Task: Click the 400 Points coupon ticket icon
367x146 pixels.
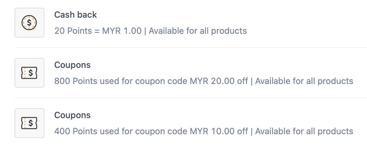Action: click(29, 123)
